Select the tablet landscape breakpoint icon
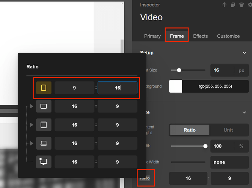 tap(44, 106)
